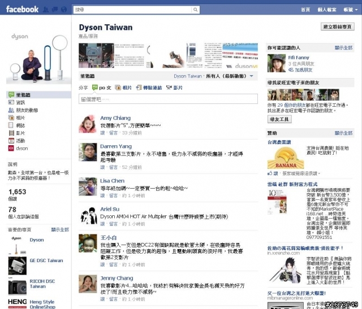Open the Dyson liked page link
Viewport: 362px width, 309px height.
pos(37,240)
